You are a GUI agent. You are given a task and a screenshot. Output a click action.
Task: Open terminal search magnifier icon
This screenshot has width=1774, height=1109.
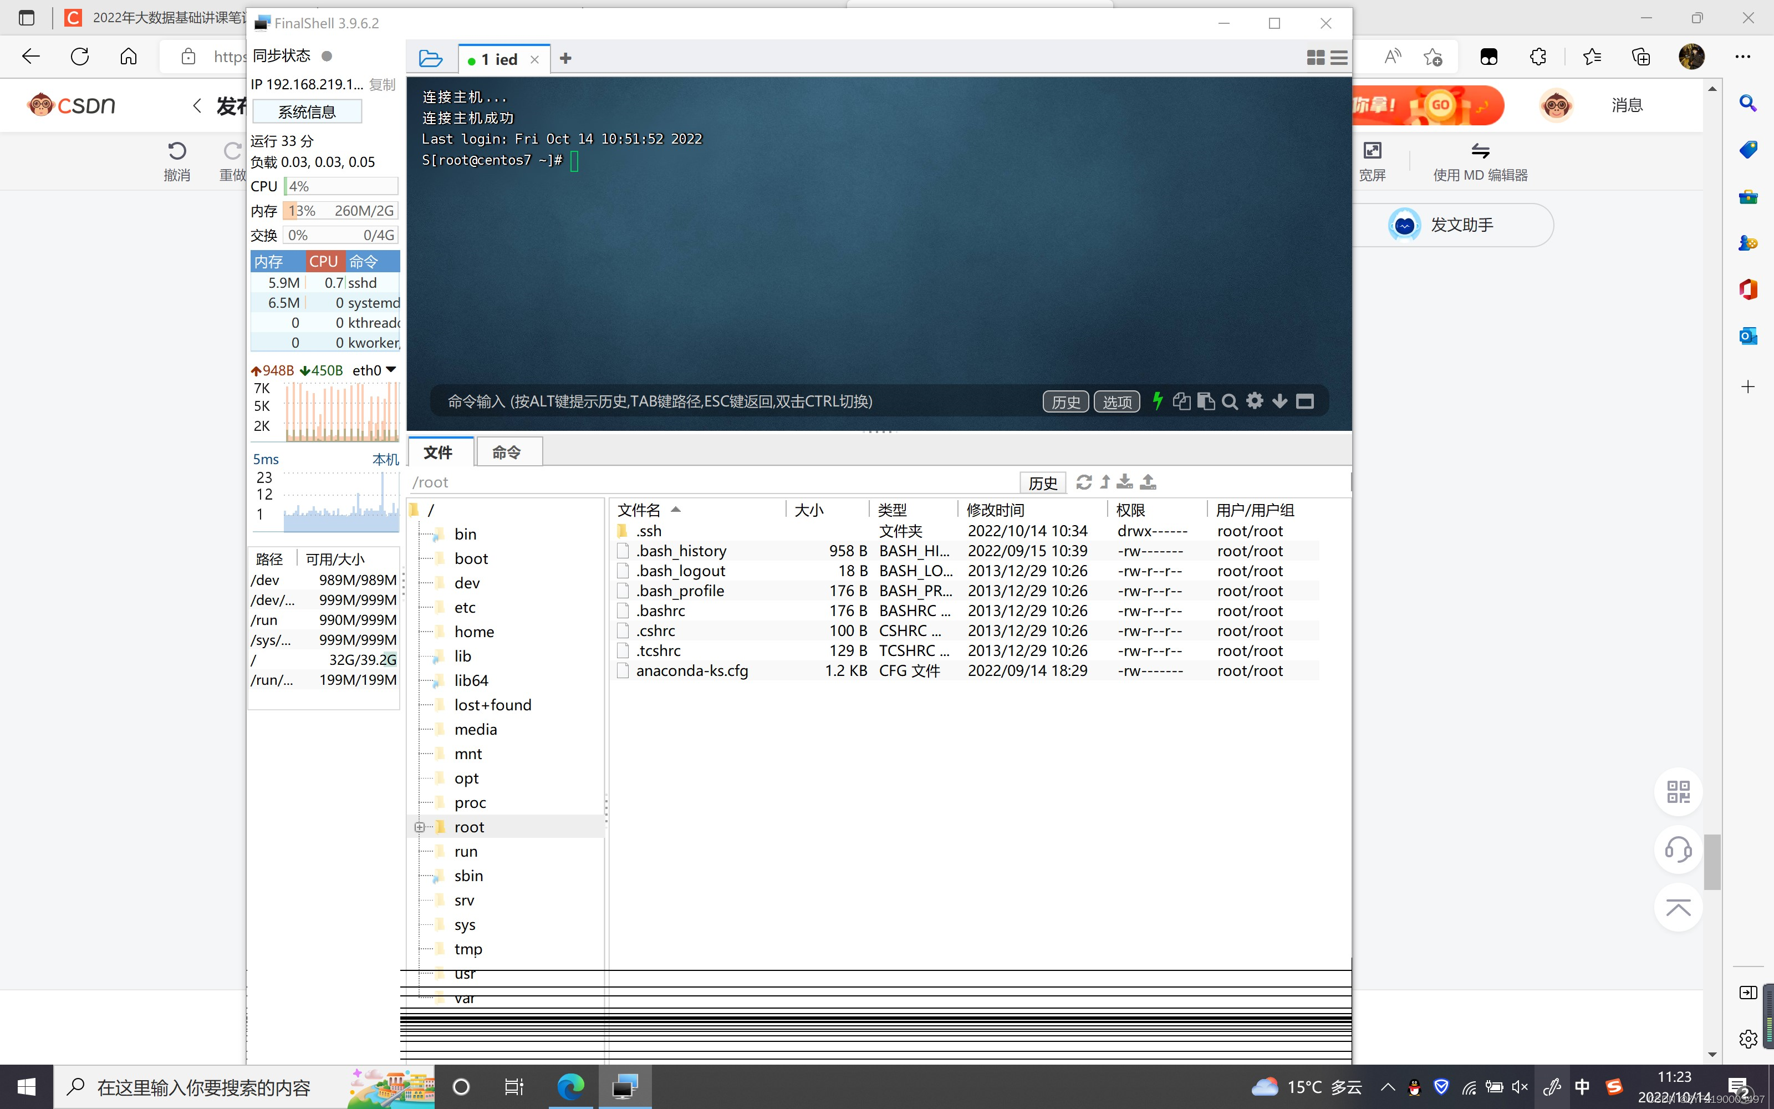point(1230,401)
